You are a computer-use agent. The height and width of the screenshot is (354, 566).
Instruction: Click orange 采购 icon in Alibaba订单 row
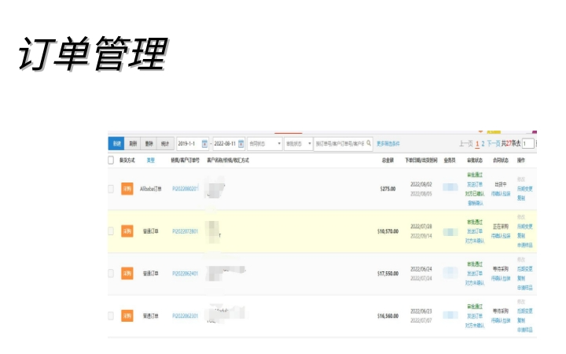click(x=127, y=189)
